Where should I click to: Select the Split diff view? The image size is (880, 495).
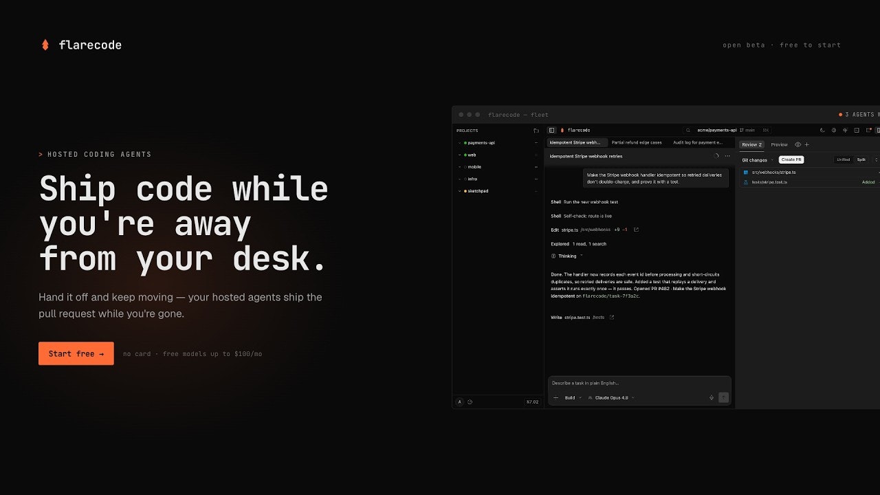(861, 159)
